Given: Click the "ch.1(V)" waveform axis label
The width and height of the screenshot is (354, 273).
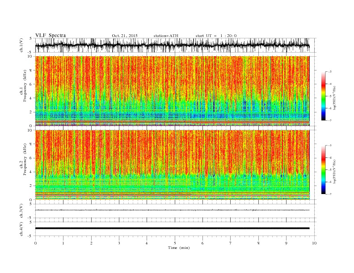Looking at the screenshot, I should click(21, 45).
